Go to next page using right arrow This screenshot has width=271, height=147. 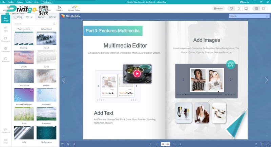266,80
